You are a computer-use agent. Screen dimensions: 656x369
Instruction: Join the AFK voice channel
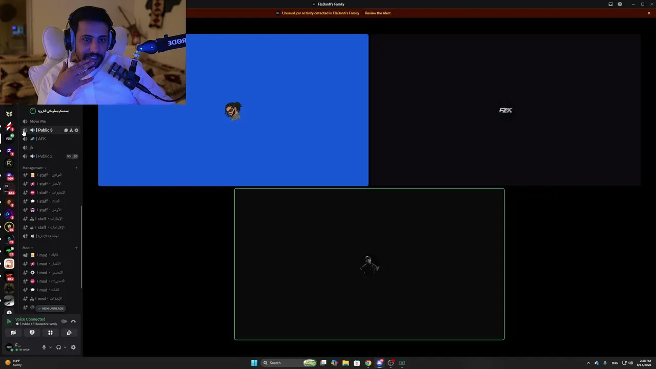pos(50,139)
